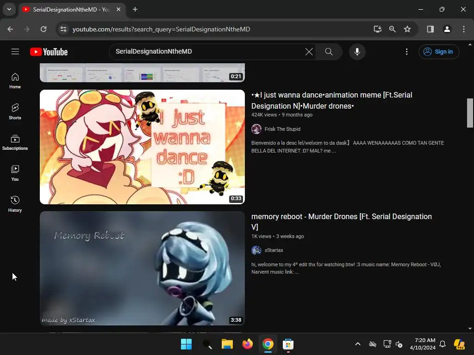474x355 pixels.
Task: Click the Sign in button
Action: tap(439, 52)
